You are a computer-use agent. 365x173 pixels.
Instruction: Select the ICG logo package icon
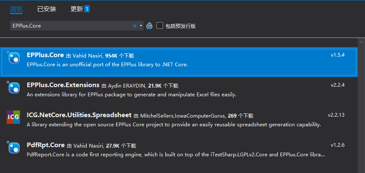[x=13, y=117]
